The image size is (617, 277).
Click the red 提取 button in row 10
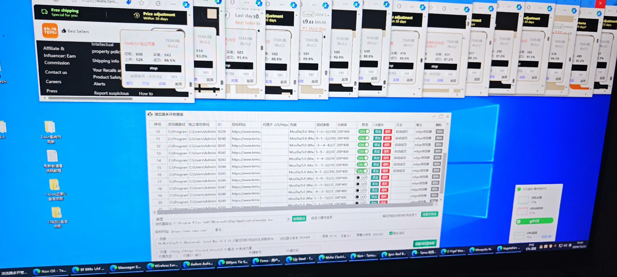pyautogui.click(x=388, y=131)
